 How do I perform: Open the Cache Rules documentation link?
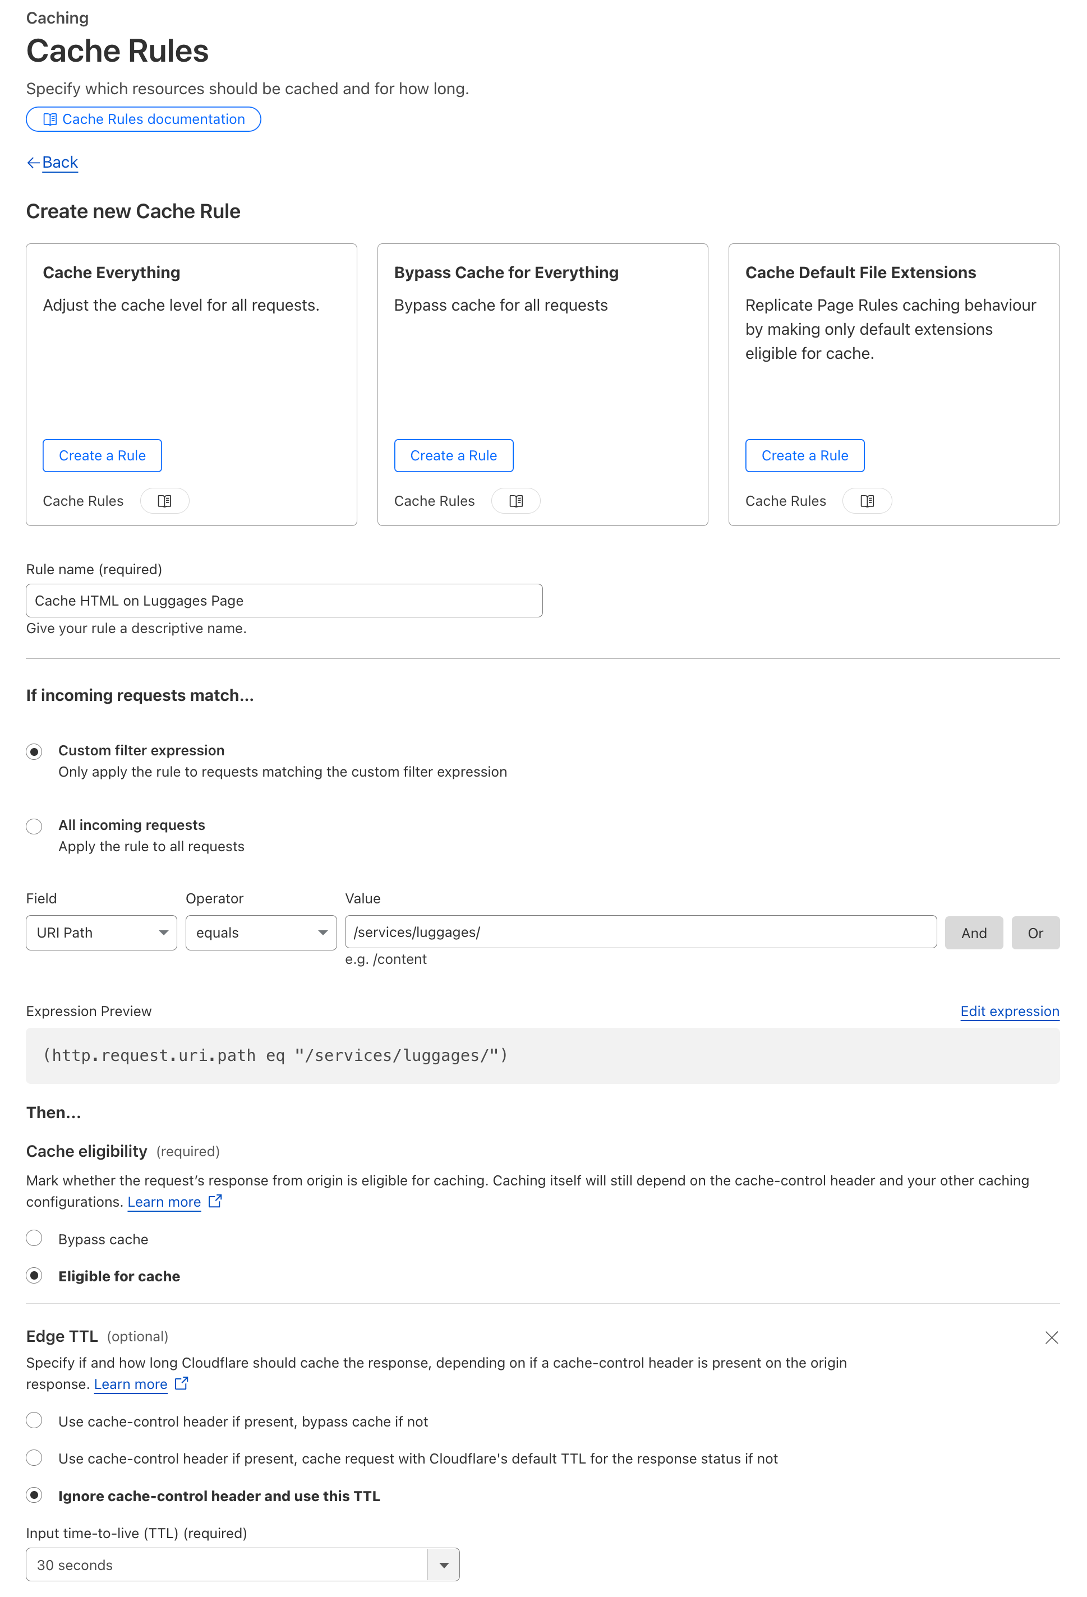click(x=143, y=119)
